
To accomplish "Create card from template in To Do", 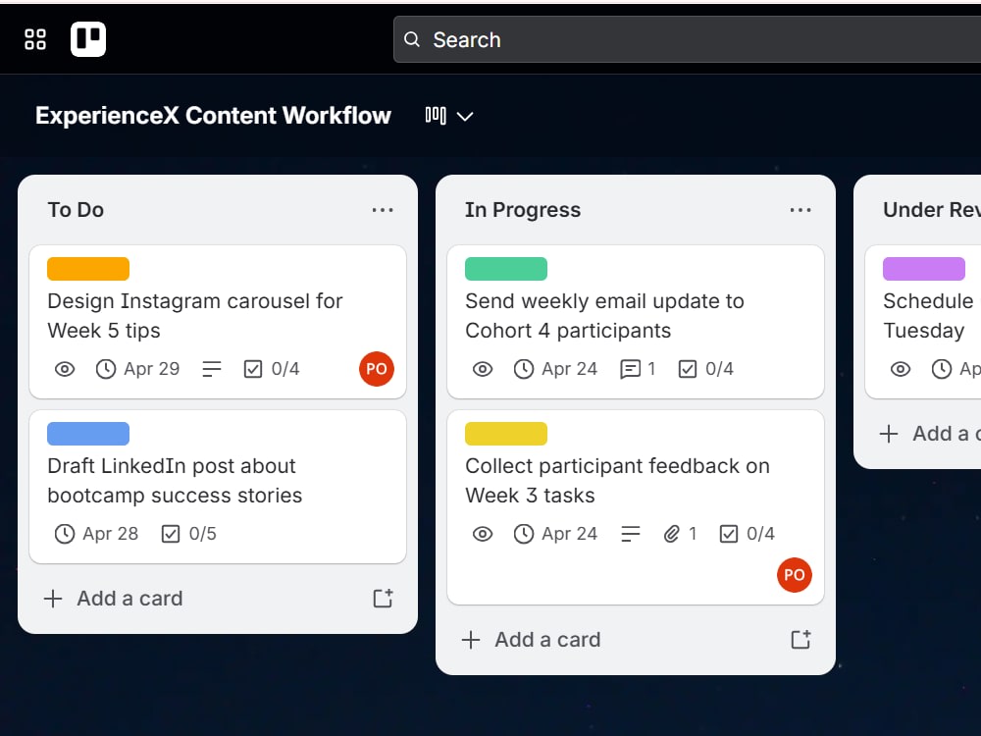I will pyautogui.click(x=383, y=599).
